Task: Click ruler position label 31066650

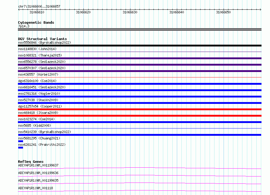Action: click(x=223, y=12)
